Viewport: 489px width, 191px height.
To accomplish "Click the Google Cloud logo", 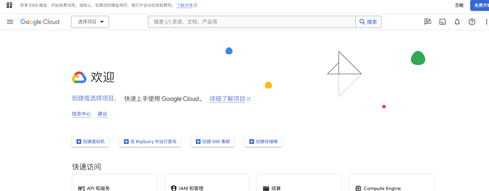I will point(40,22).
